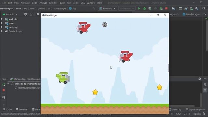This screenshot has height=117, width=208.
Task: Click the 4 spaces indent status
Action: [196, 114]
